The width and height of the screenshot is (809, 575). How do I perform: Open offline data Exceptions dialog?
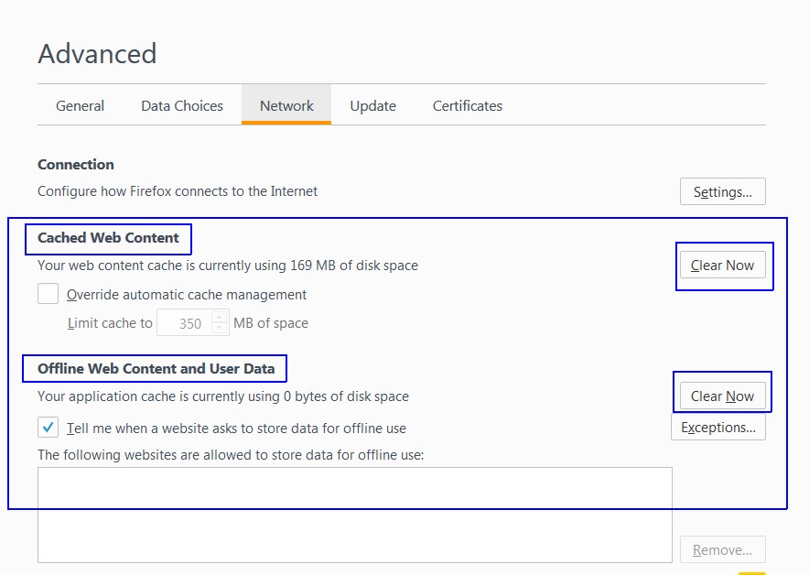tap(718, 428)
